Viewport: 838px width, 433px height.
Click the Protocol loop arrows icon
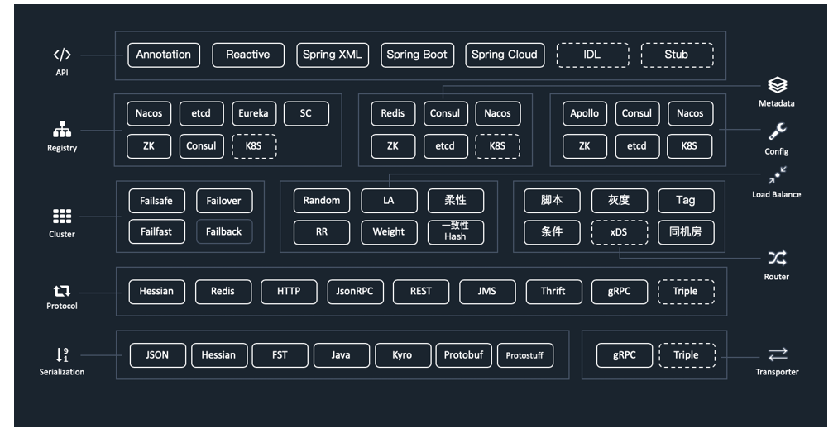tap(62, 291)
